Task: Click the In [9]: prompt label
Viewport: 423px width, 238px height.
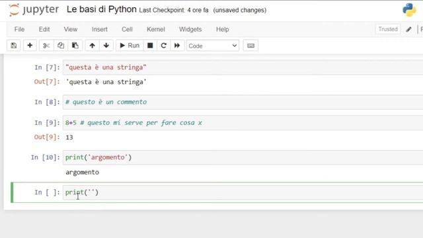Action: (x=47, y=123)
